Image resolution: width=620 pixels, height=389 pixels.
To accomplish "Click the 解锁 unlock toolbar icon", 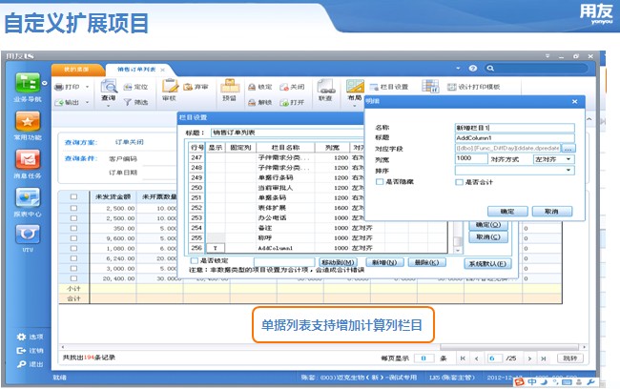I will 252,102.
